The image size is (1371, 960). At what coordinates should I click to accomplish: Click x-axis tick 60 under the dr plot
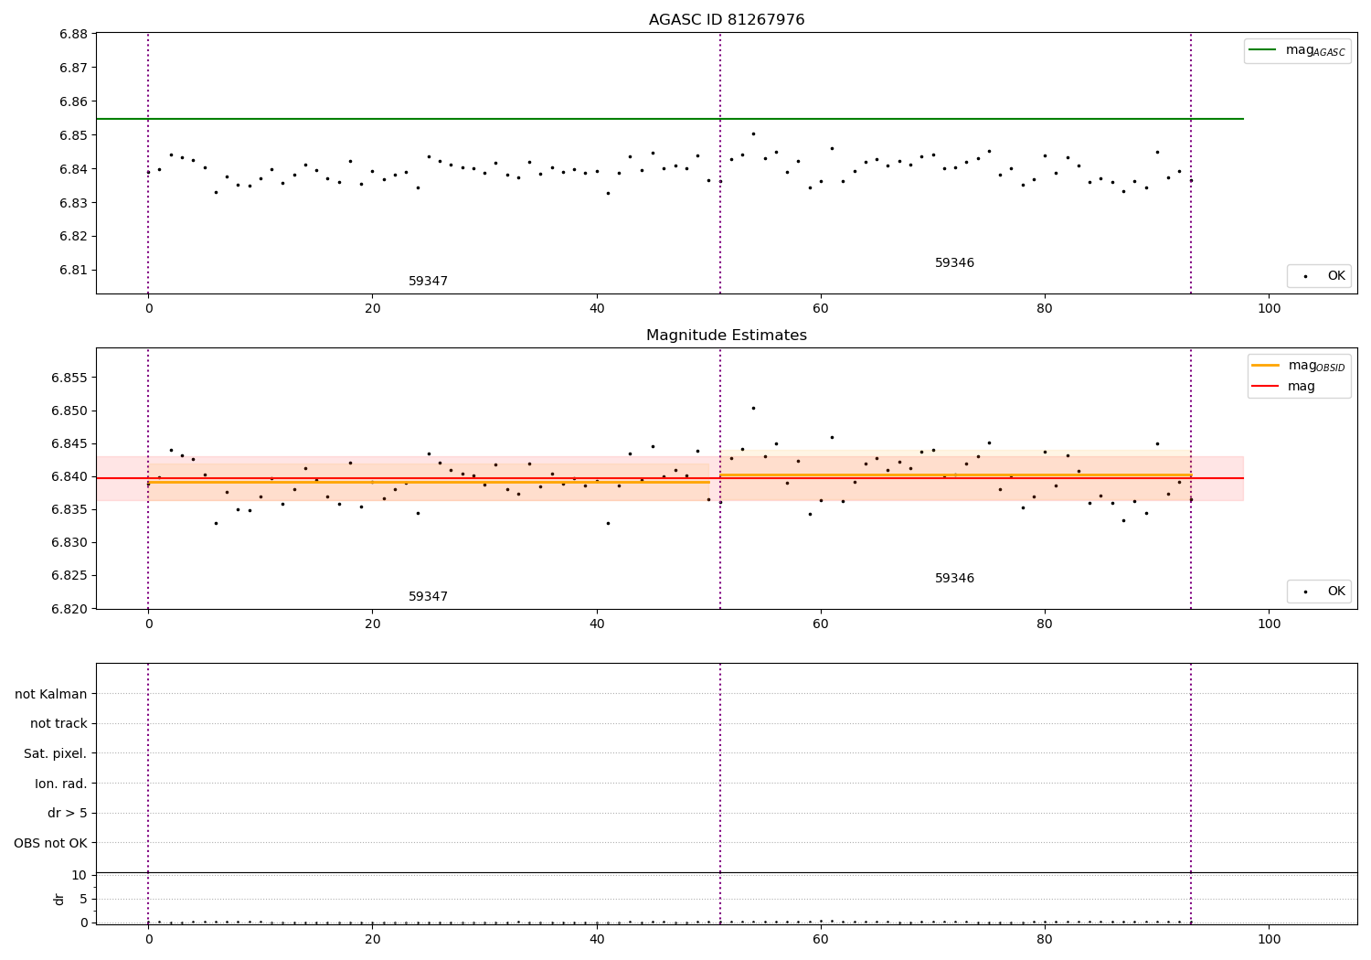tap(821, 939)
